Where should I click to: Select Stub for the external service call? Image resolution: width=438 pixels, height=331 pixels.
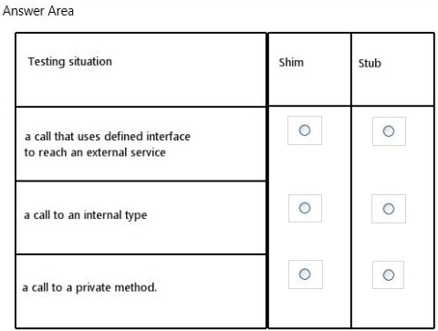[389, 131]
